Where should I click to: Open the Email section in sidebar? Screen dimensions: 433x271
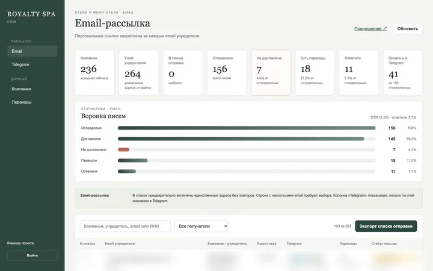[32, 51]
